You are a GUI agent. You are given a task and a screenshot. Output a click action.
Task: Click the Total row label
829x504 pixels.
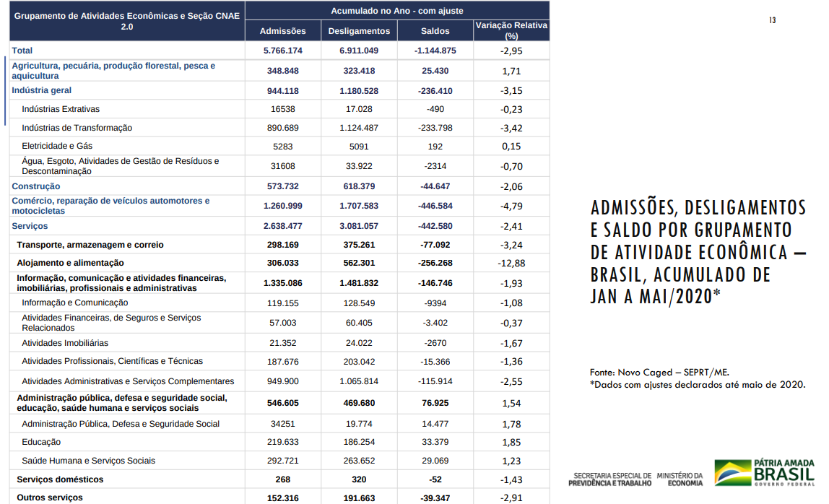[22, 51]
